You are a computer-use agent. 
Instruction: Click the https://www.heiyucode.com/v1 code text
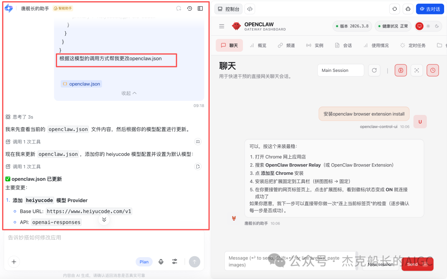tap(89, 211)
